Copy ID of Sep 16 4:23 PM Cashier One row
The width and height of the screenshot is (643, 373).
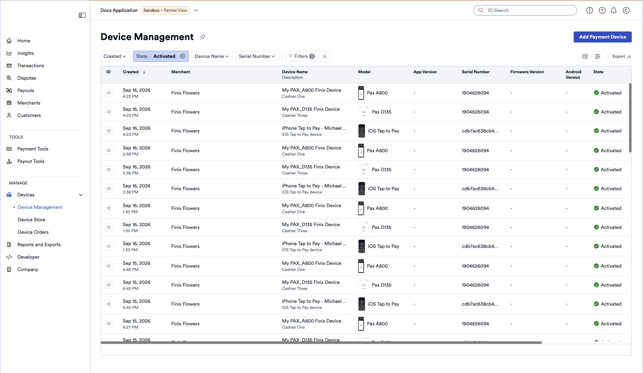pyautogui.click(x=109, y=93)
